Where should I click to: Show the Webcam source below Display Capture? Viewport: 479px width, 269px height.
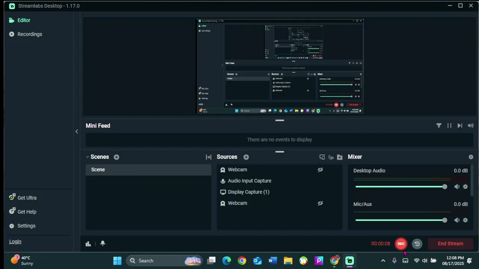[x=320, y=203]
